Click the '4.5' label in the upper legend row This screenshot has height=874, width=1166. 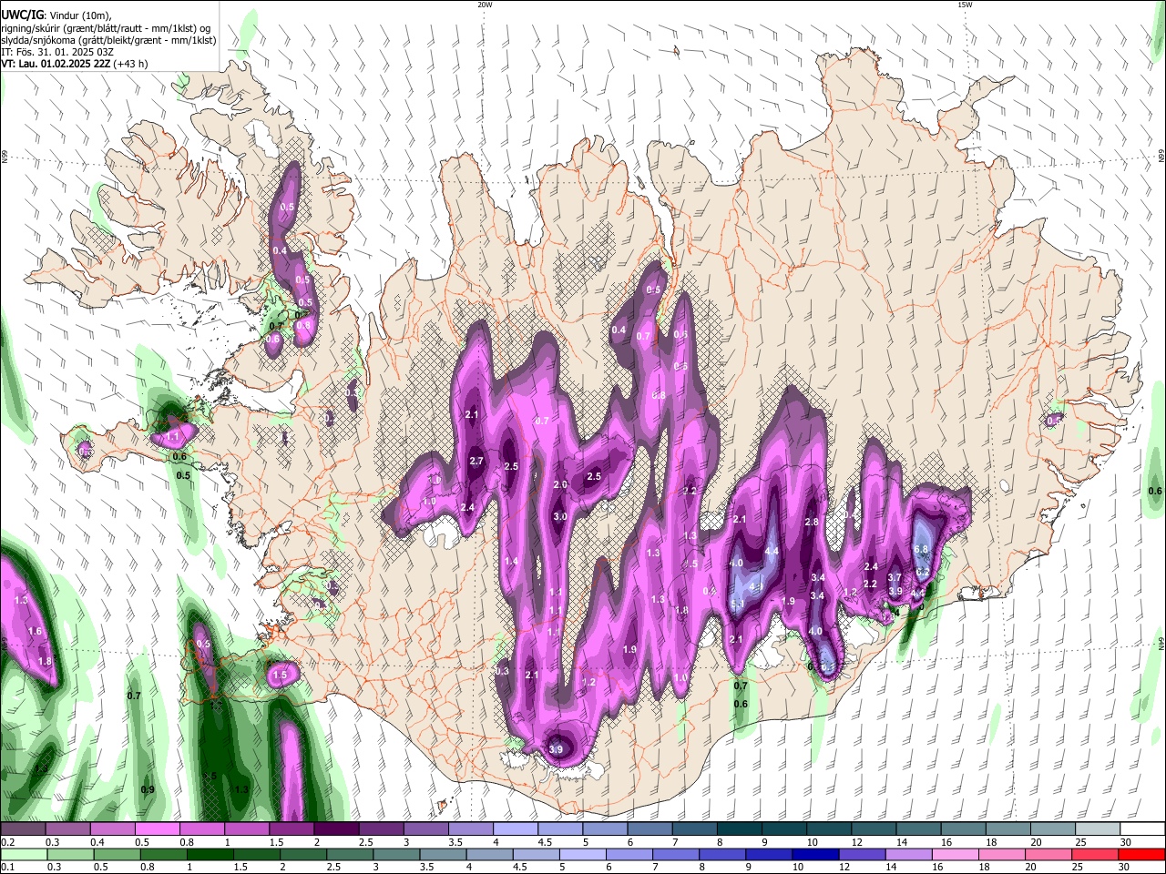544,842
